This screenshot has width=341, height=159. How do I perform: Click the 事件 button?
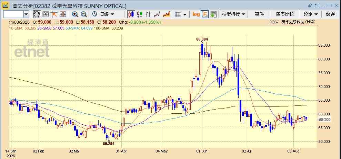[x=259, y=14]
